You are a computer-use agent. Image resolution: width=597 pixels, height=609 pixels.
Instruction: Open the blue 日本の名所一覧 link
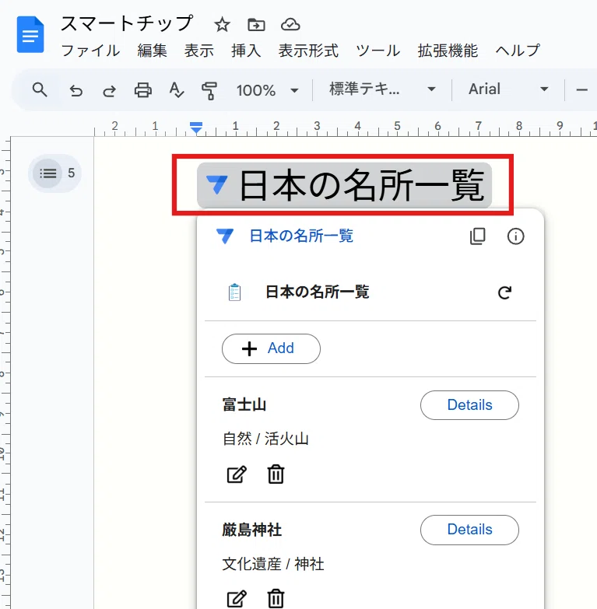click(301, 236)
